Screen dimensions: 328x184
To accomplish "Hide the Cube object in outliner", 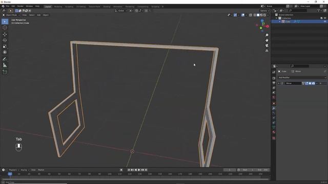I will (325, 21).
